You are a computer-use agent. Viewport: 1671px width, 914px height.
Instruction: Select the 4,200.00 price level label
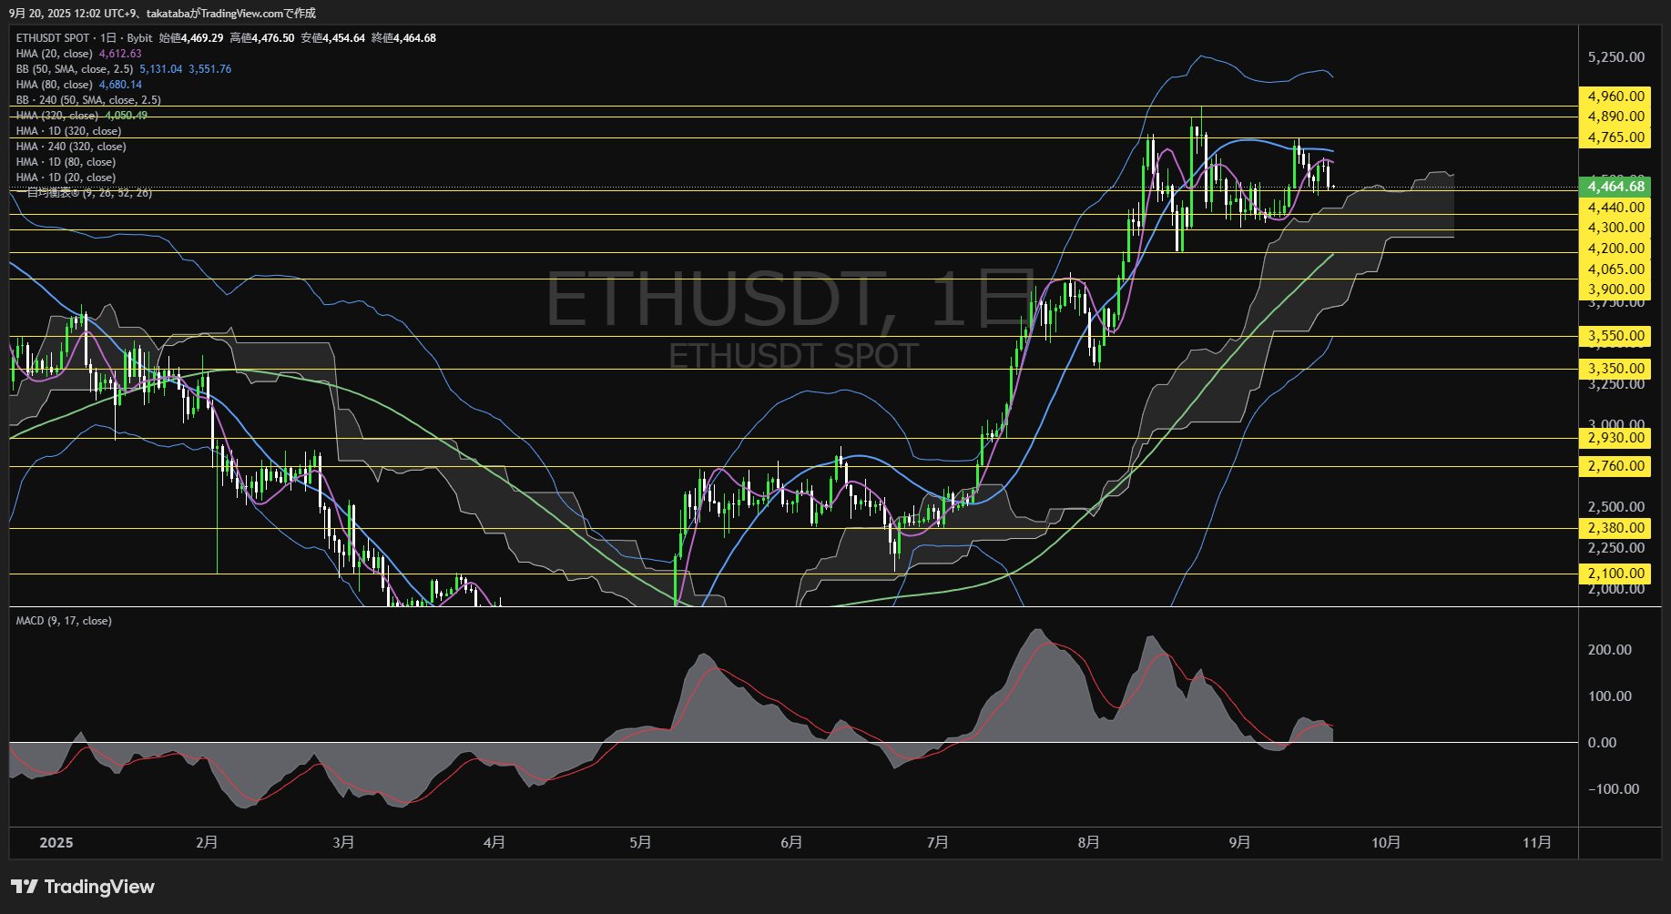1616,249
